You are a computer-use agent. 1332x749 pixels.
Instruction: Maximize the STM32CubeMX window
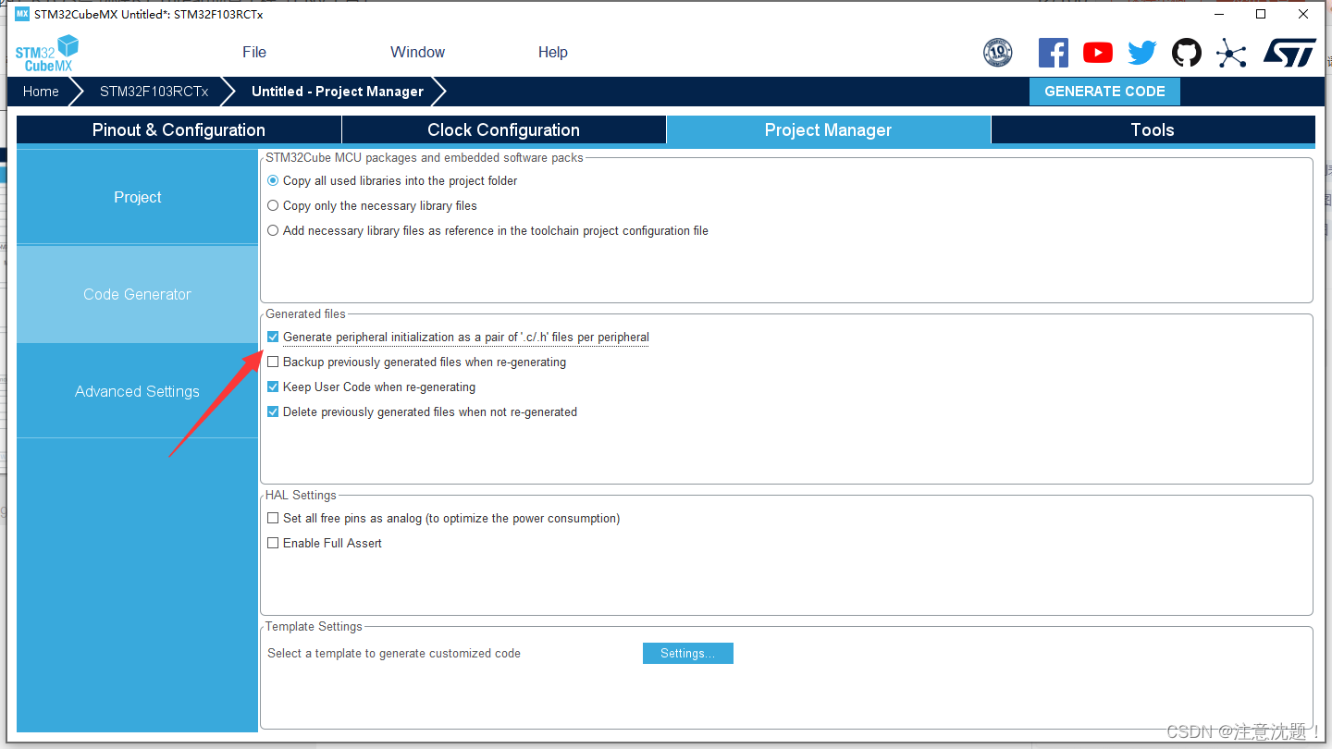pos(1261,14)
